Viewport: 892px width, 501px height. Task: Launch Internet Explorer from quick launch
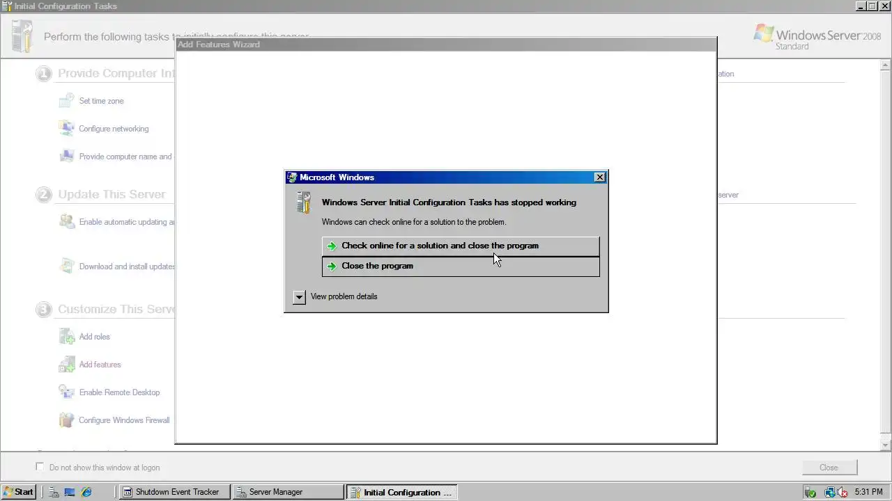86,492
